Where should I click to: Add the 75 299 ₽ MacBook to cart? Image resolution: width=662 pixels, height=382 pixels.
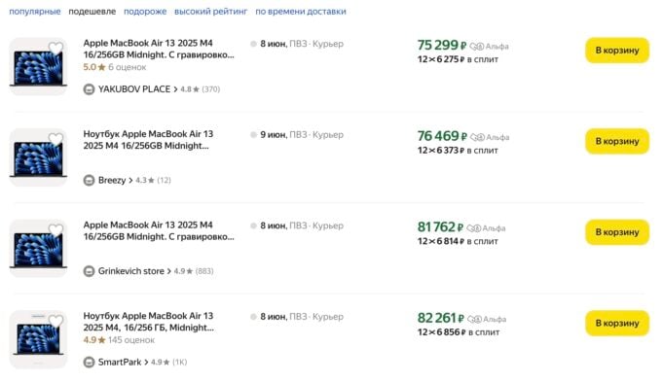click(617, 51)
